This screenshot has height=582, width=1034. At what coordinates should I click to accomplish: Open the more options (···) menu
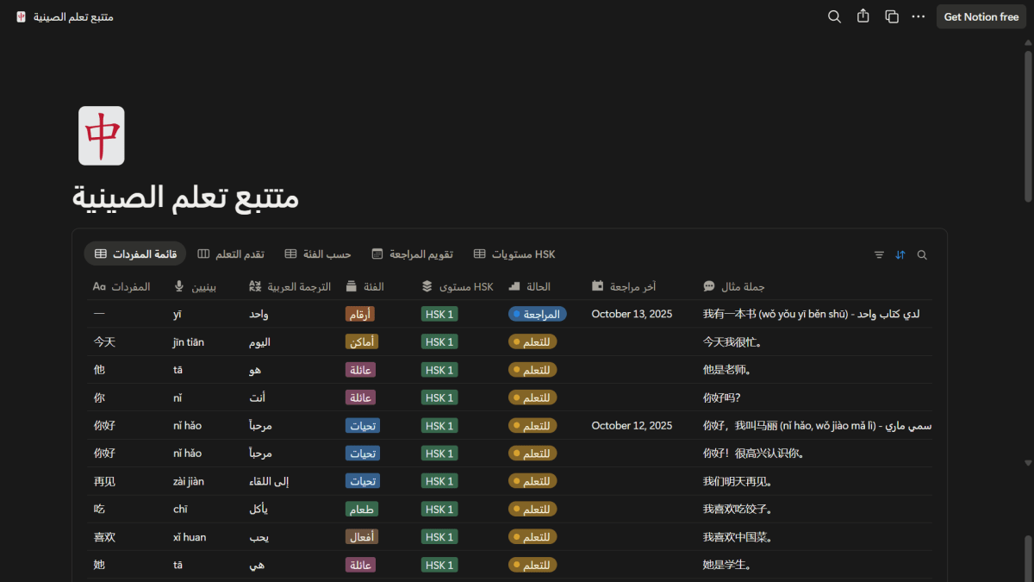point(918,16)
